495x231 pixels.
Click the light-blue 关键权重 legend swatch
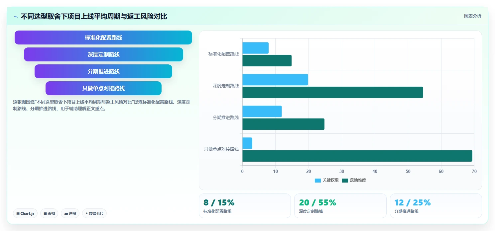pyautogui.click(x=318, y=180)
